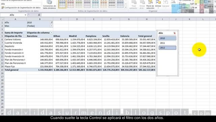
Task: Open the Alinear dropdown
Action: tap(158, 5)
